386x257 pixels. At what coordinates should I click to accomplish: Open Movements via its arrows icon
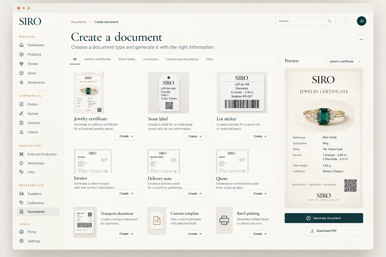click(x=22, y=82)
